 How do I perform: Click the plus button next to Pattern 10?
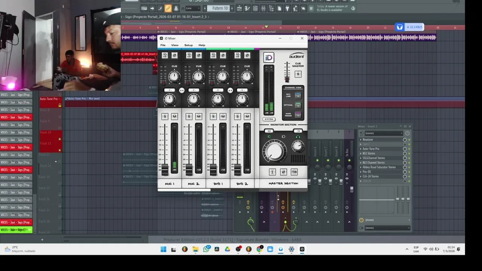[x=232, y=8]
